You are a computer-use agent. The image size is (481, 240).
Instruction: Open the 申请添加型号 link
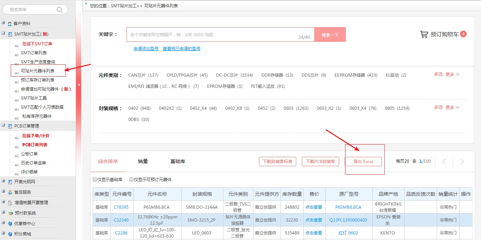click(146, 49)
